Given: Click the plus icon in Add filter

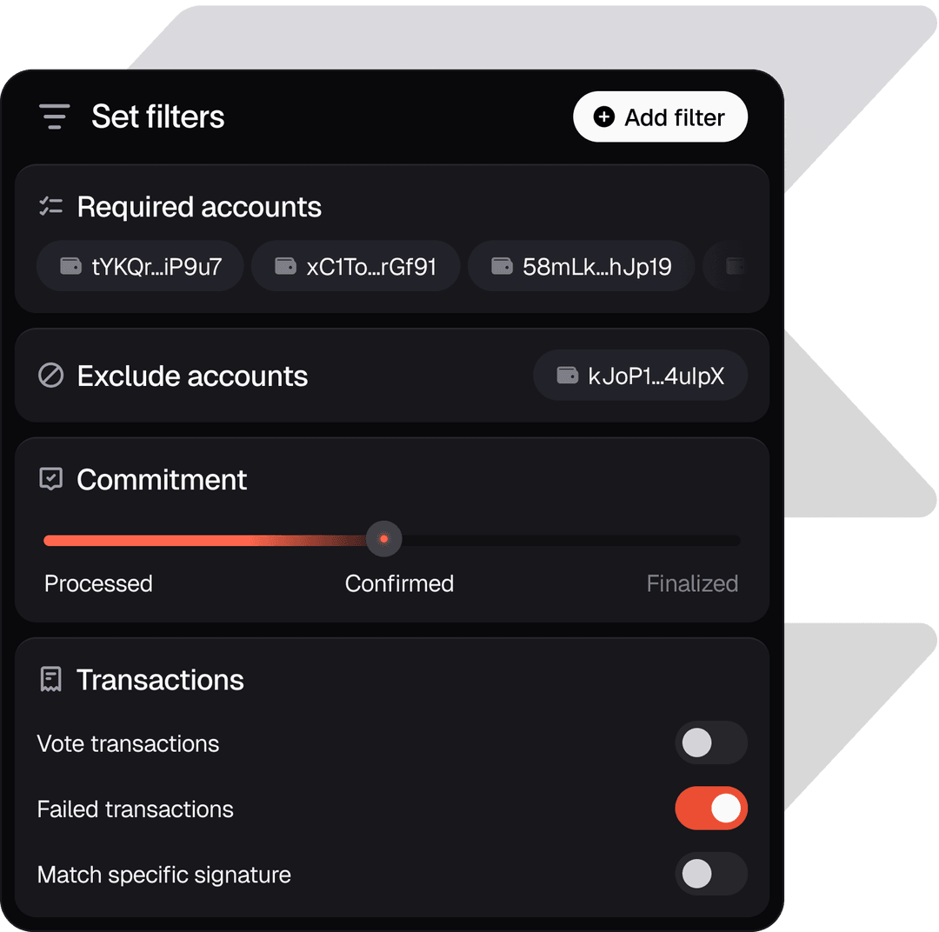Looking at the screenshot, I should pos(603,116).
